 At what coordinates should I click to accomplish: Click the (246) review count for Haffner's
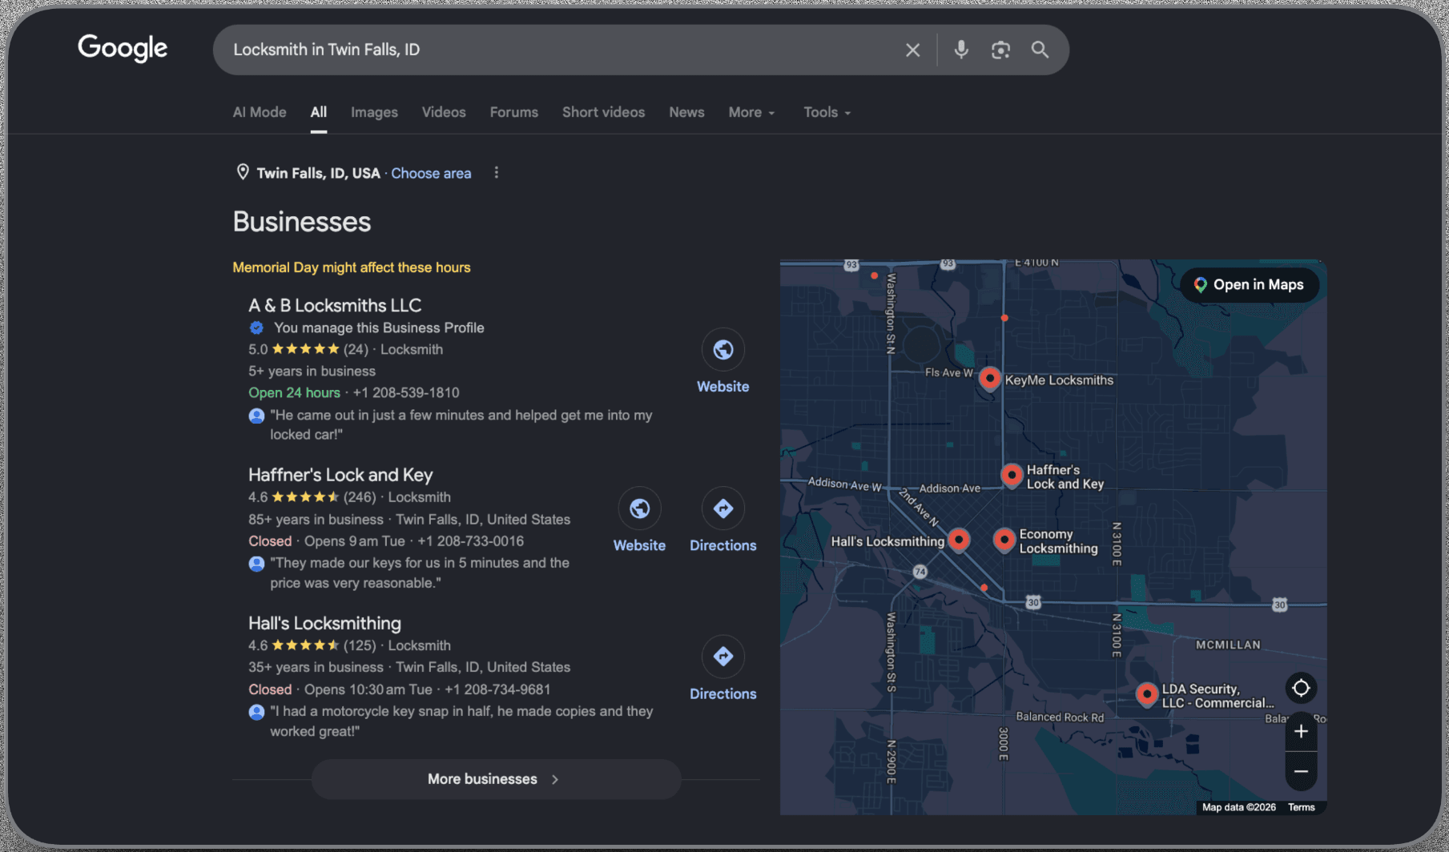tap(360, 497)
